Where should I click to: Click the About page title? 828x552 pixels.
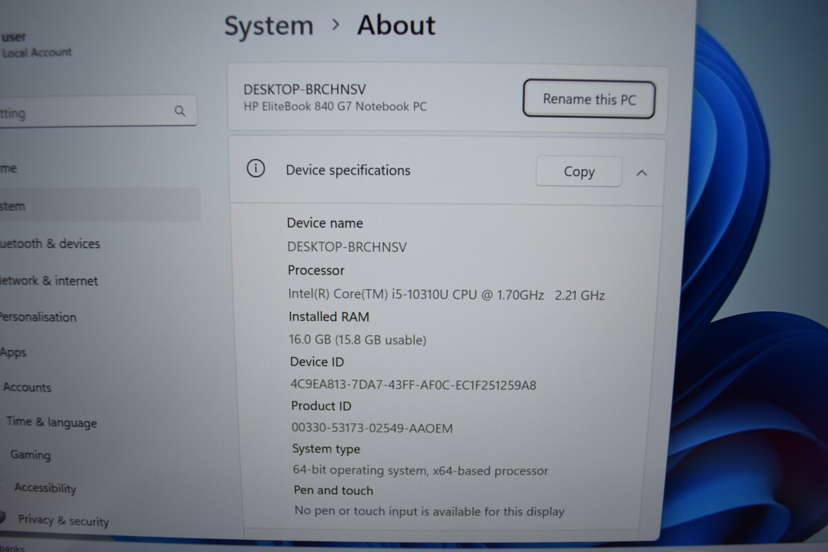(396, 26)
